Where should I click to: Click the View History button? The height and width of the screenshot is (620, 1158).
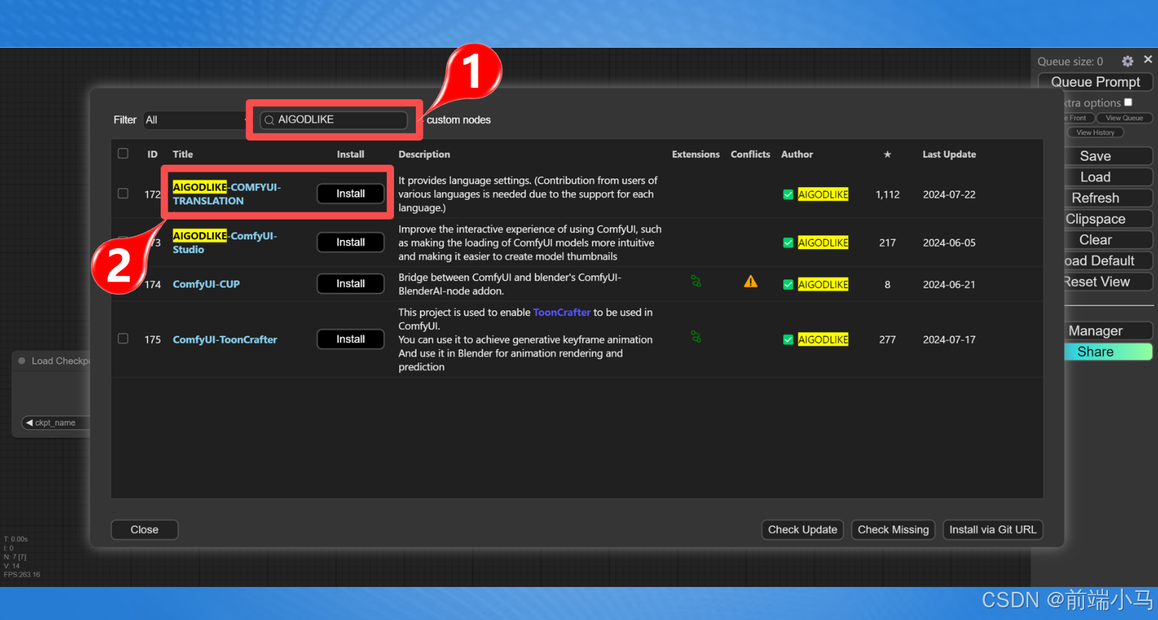pos(1095,132)
